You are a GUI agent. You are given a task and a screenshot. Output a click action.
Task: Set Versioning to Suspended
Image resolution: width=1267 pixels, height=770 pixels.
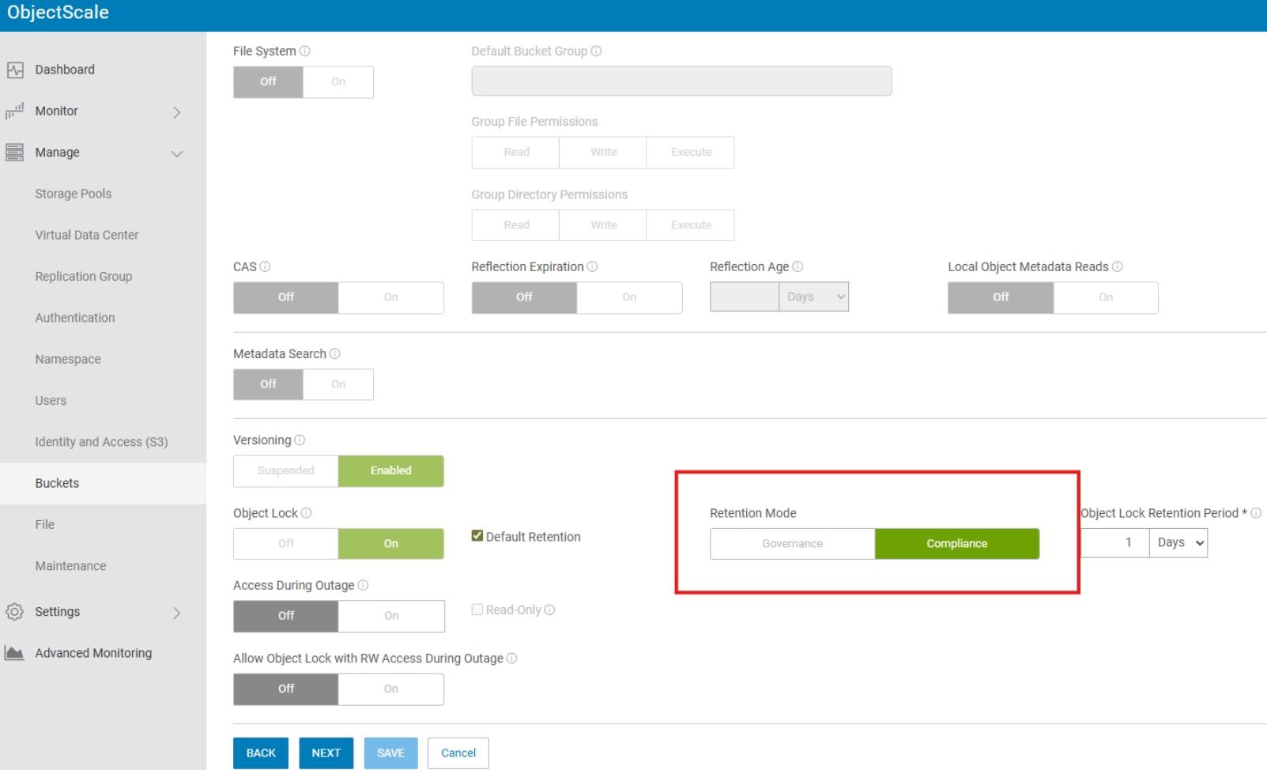click(286, 471)
